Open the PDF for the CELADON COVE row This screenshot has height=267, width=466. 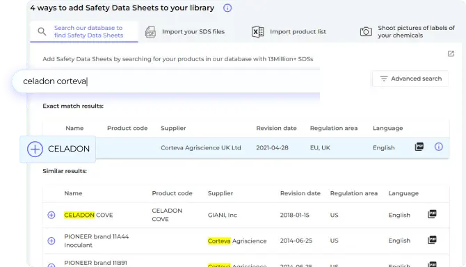[x=432, y=214]
